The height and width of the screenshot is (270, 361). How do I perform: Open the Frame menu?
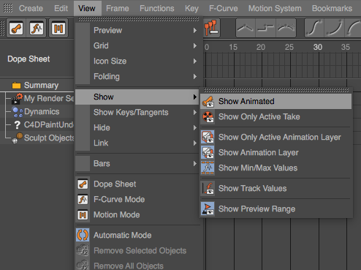click(118, 8)
